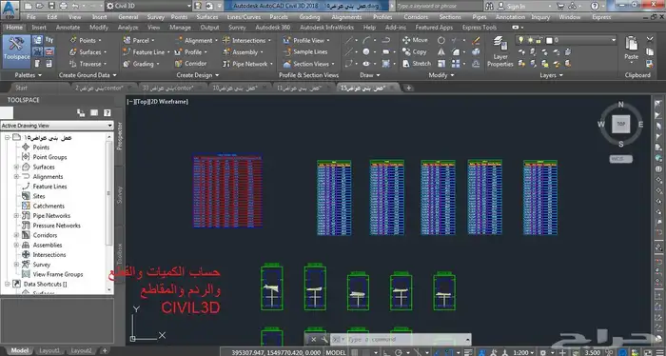Switch to the Analyze ribbon tab
This screenshot has height=356, width=666.
point(127,28)
